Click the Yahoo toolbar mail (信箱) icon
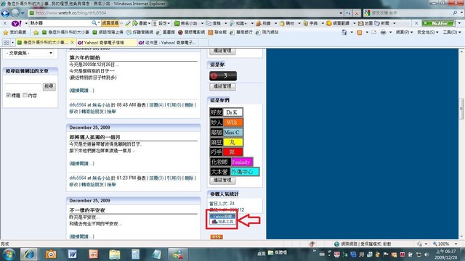This screenshot has height=261, width=465. point(209,23)
